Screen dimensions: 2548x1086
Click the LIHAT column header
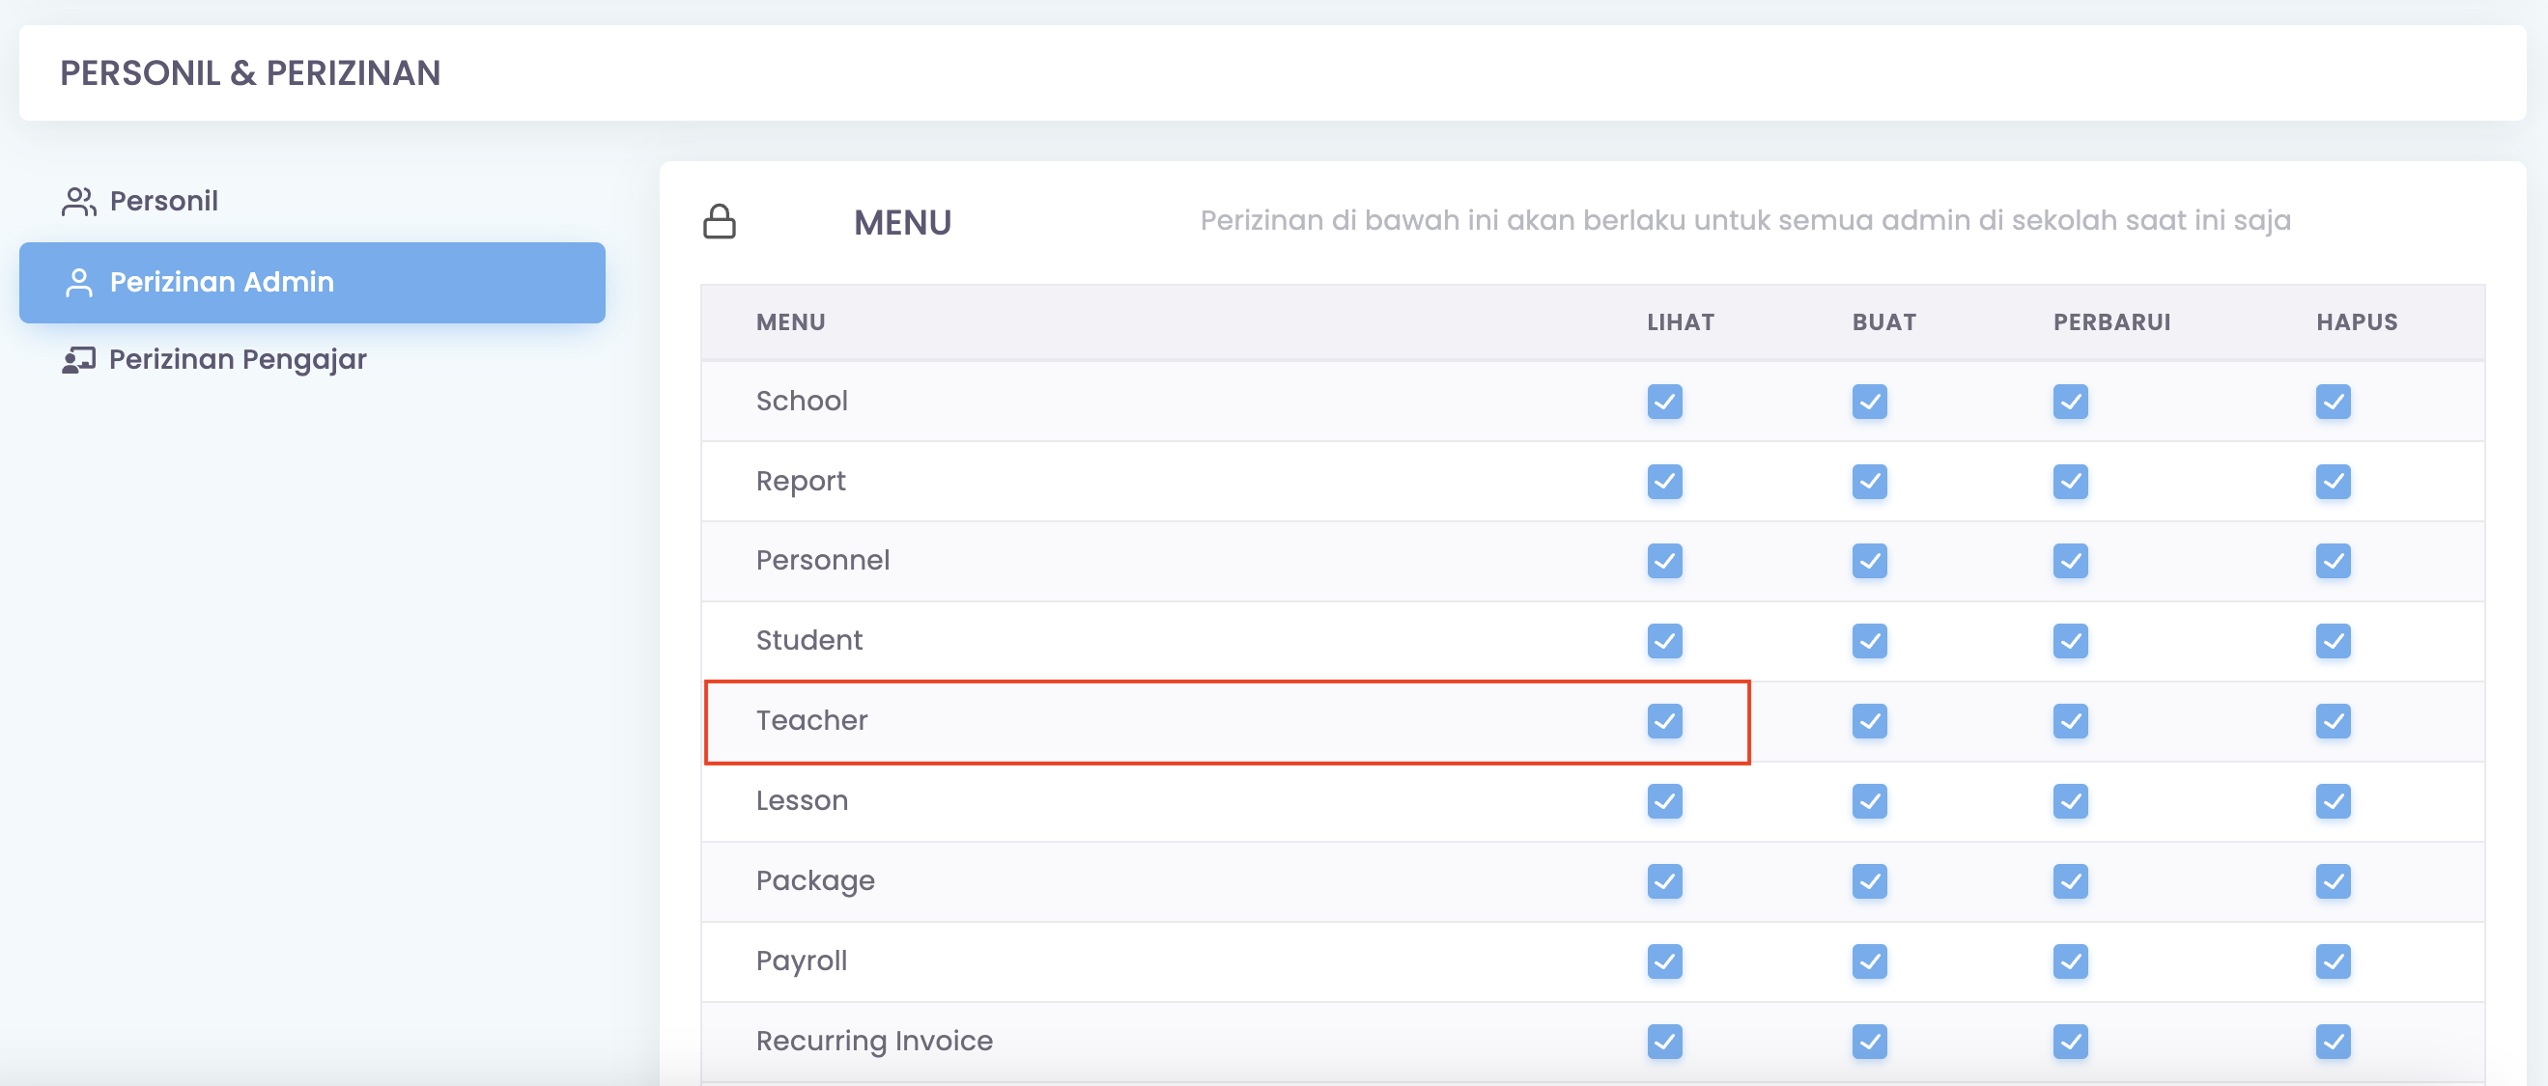(1680, 322)
